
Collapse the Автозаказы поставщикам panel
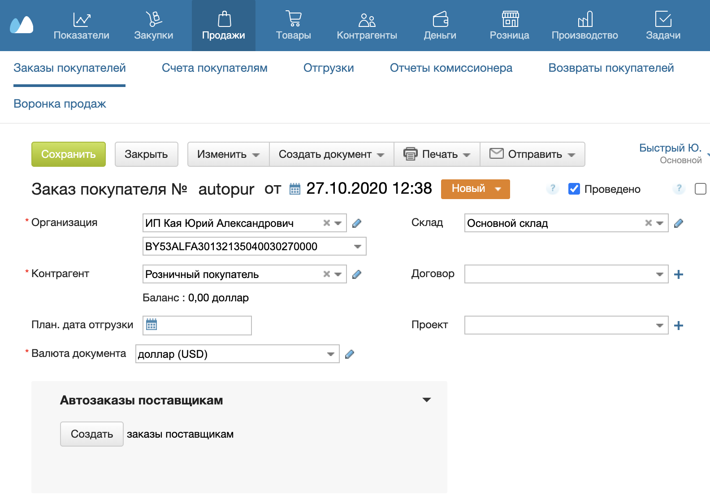coord(427,400)
